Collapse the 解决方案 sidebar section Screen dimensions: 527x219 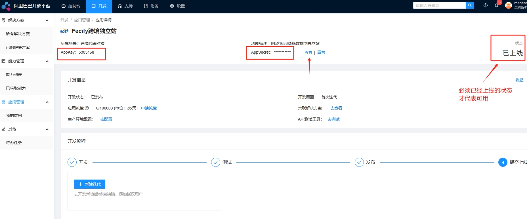point(47,20)
